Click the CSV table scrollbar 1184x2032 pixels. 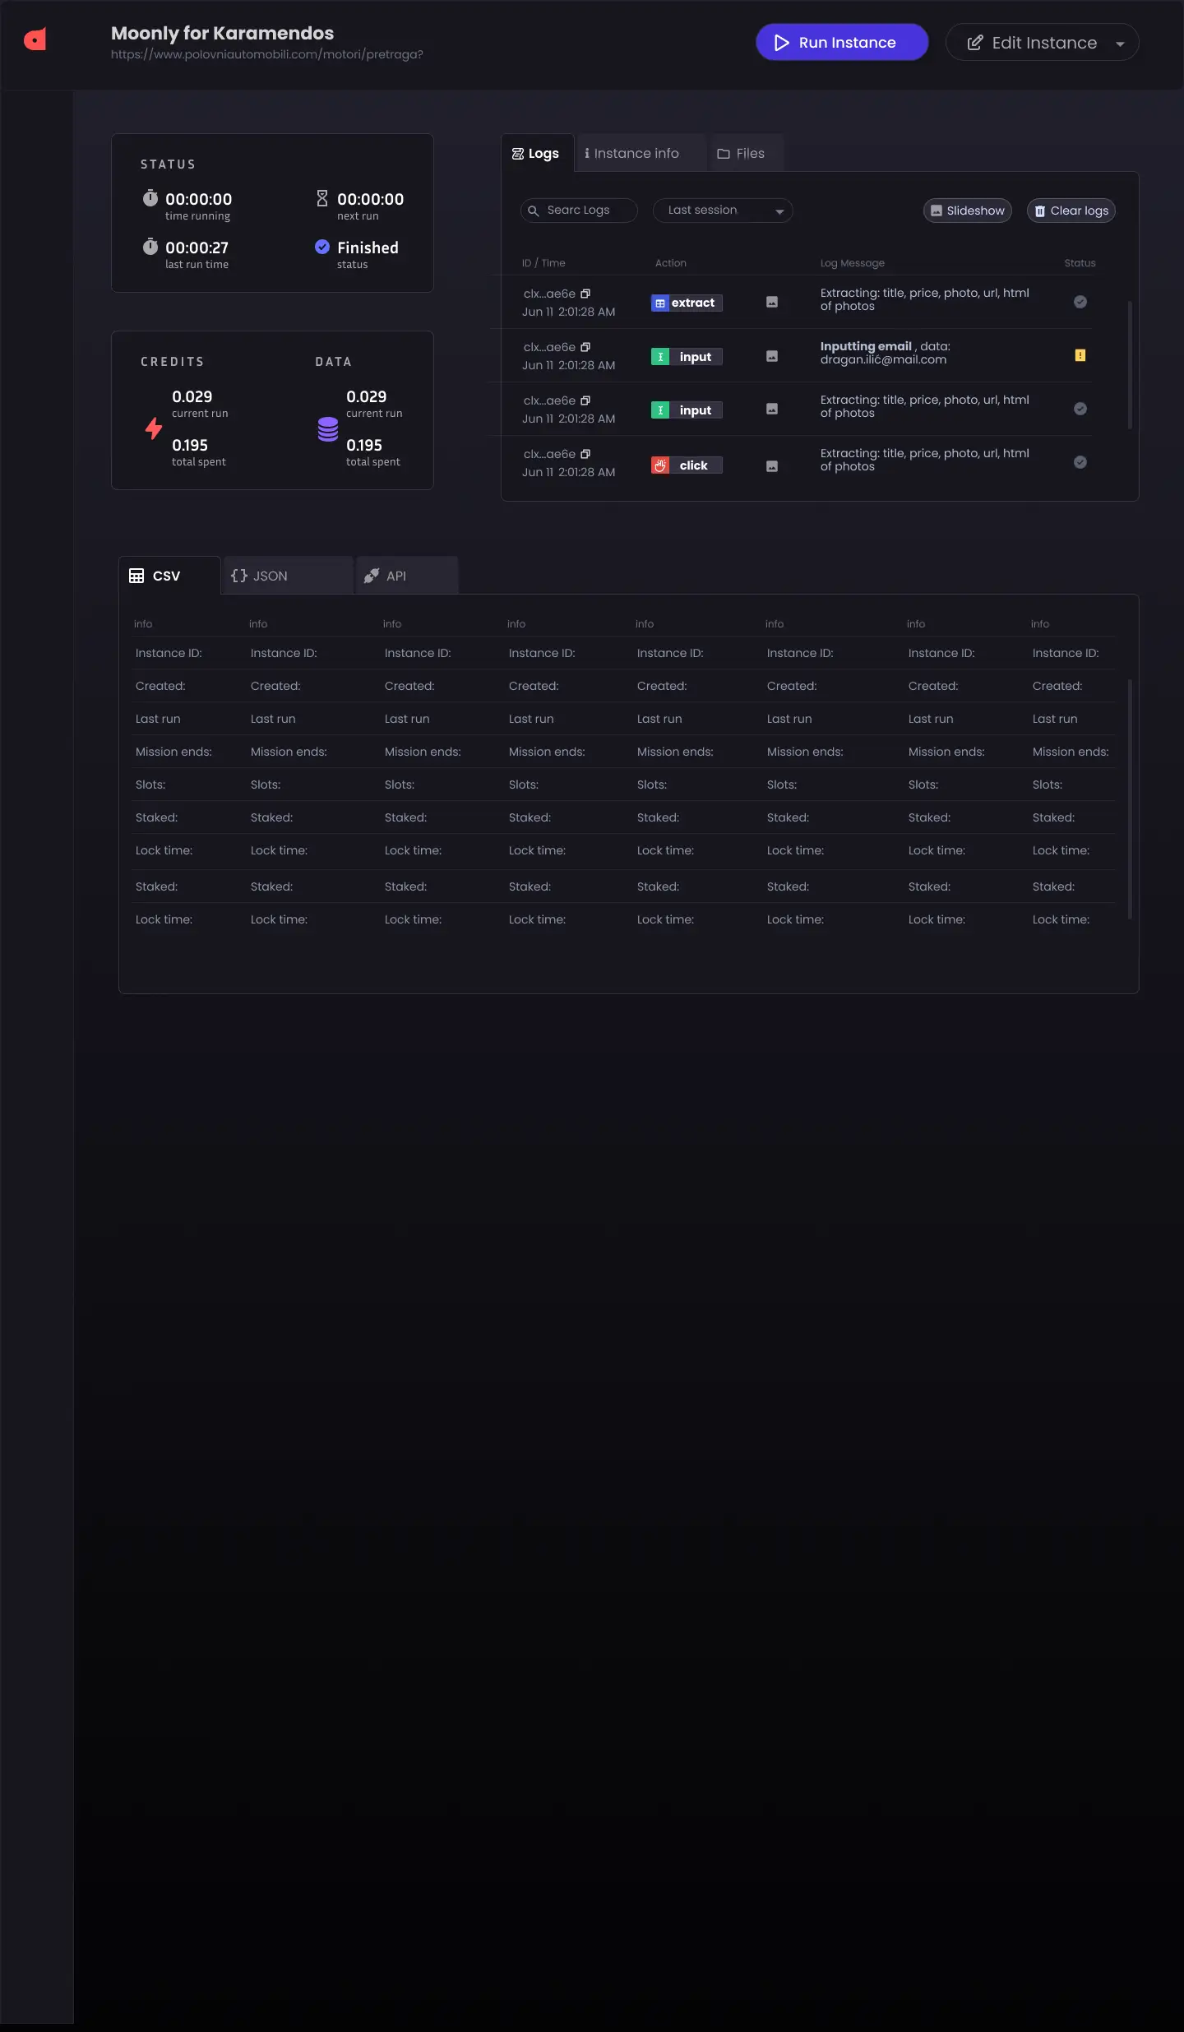click(x=1130, y=798)
